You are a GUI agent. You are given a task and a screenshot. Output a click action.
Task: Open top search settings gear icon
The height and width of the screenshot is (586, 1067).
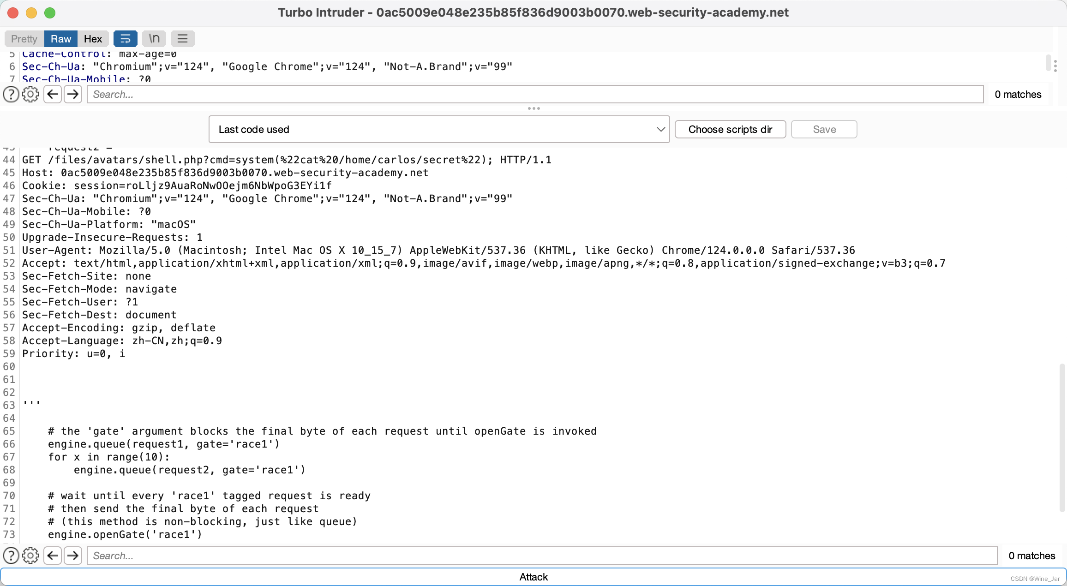(30, 95)
